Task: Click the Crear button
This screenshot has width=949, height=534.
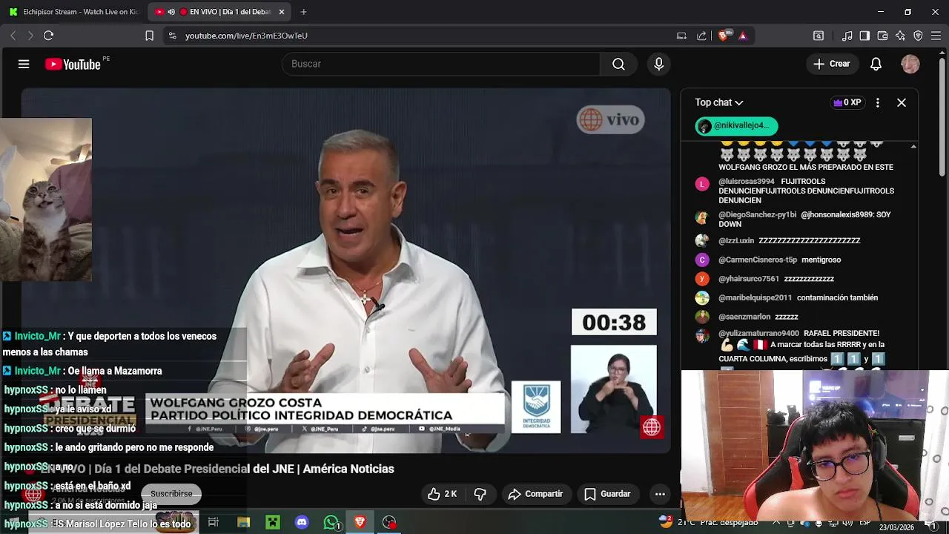Action: pos(831,64)
